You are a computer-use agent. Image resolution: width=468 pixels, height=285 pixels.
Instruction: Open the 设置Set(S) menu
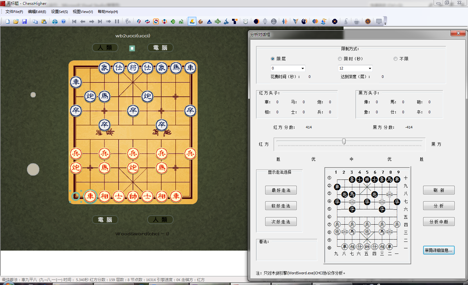tap(59, 12)
